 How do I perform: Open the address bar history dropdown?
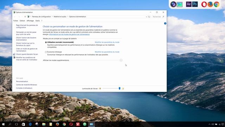click(x=146, y=17)
